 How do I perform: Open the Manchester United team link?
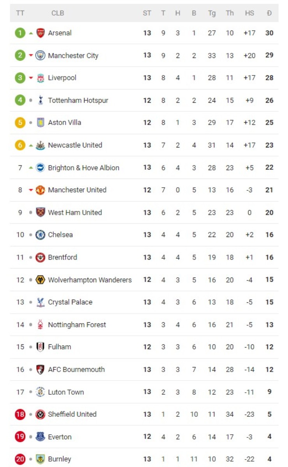tap(77, 190)
